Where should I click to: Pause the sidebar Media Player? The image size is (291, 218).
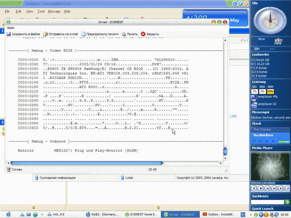click(x=254, y=189)
